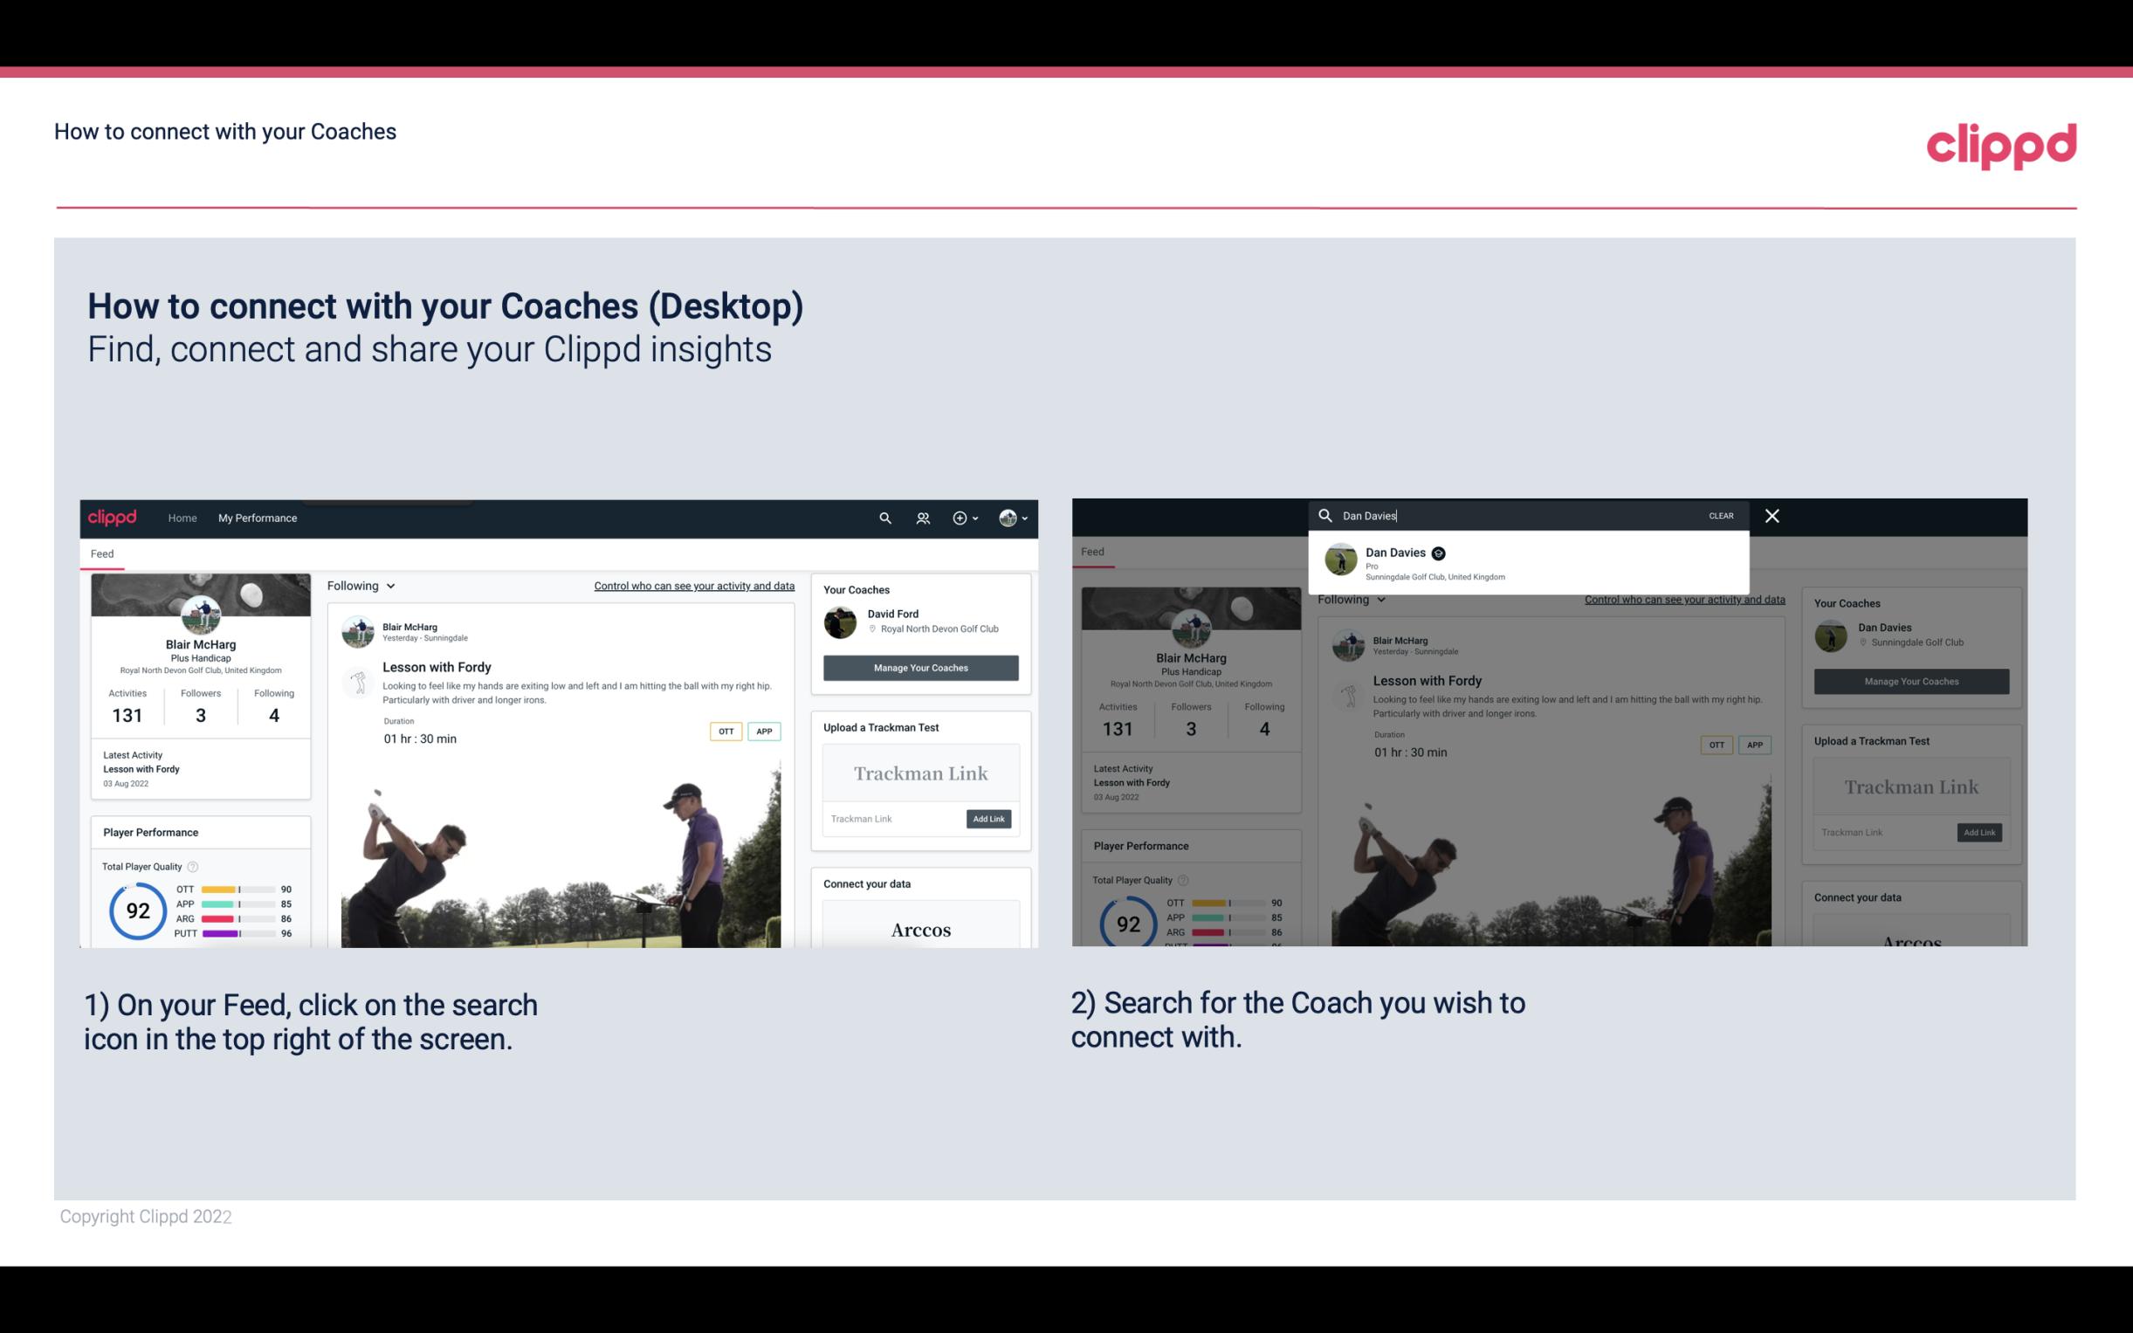Click the close X icon on search overlay
Screen dimensions: 2133x1333
[1773, 514]
